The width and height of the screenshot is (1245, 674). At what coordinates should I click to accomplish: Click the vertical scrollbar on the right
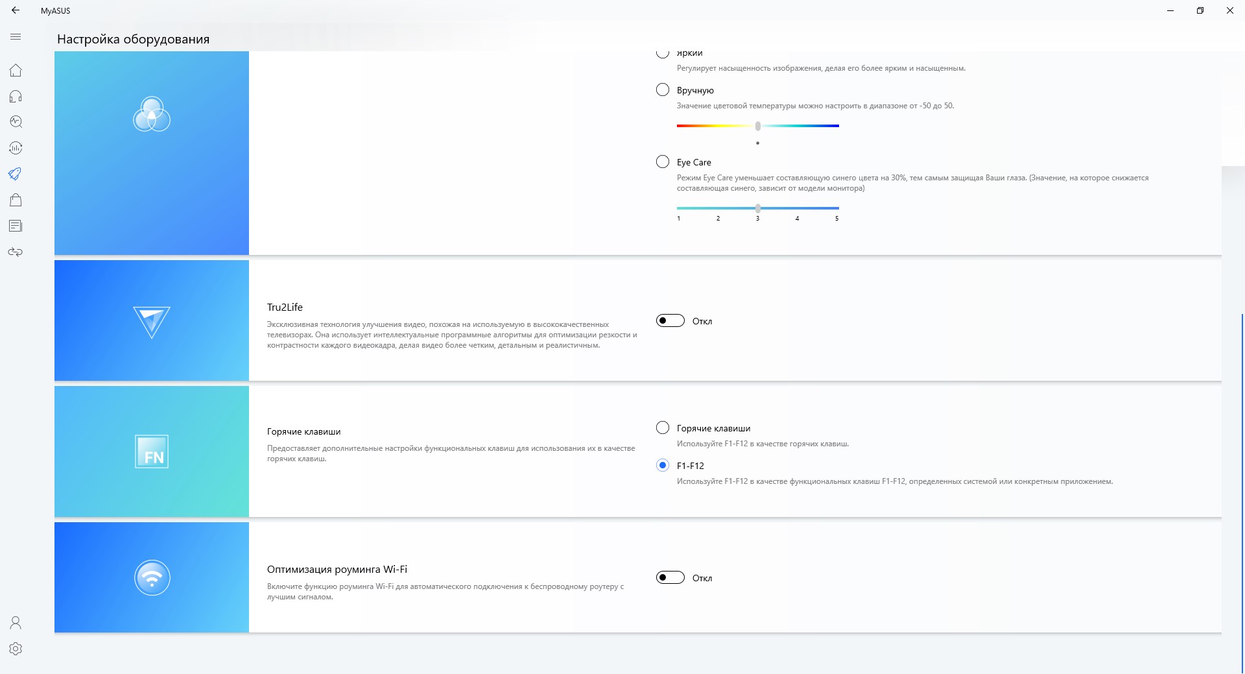click(x=1242, y=493)
